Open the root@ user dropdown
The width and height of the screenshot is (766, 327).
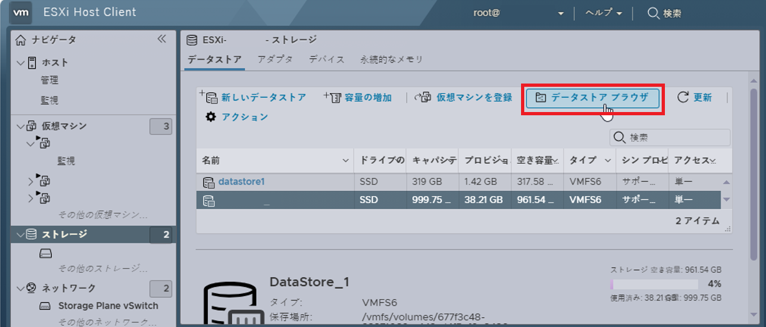pos(519,13)
